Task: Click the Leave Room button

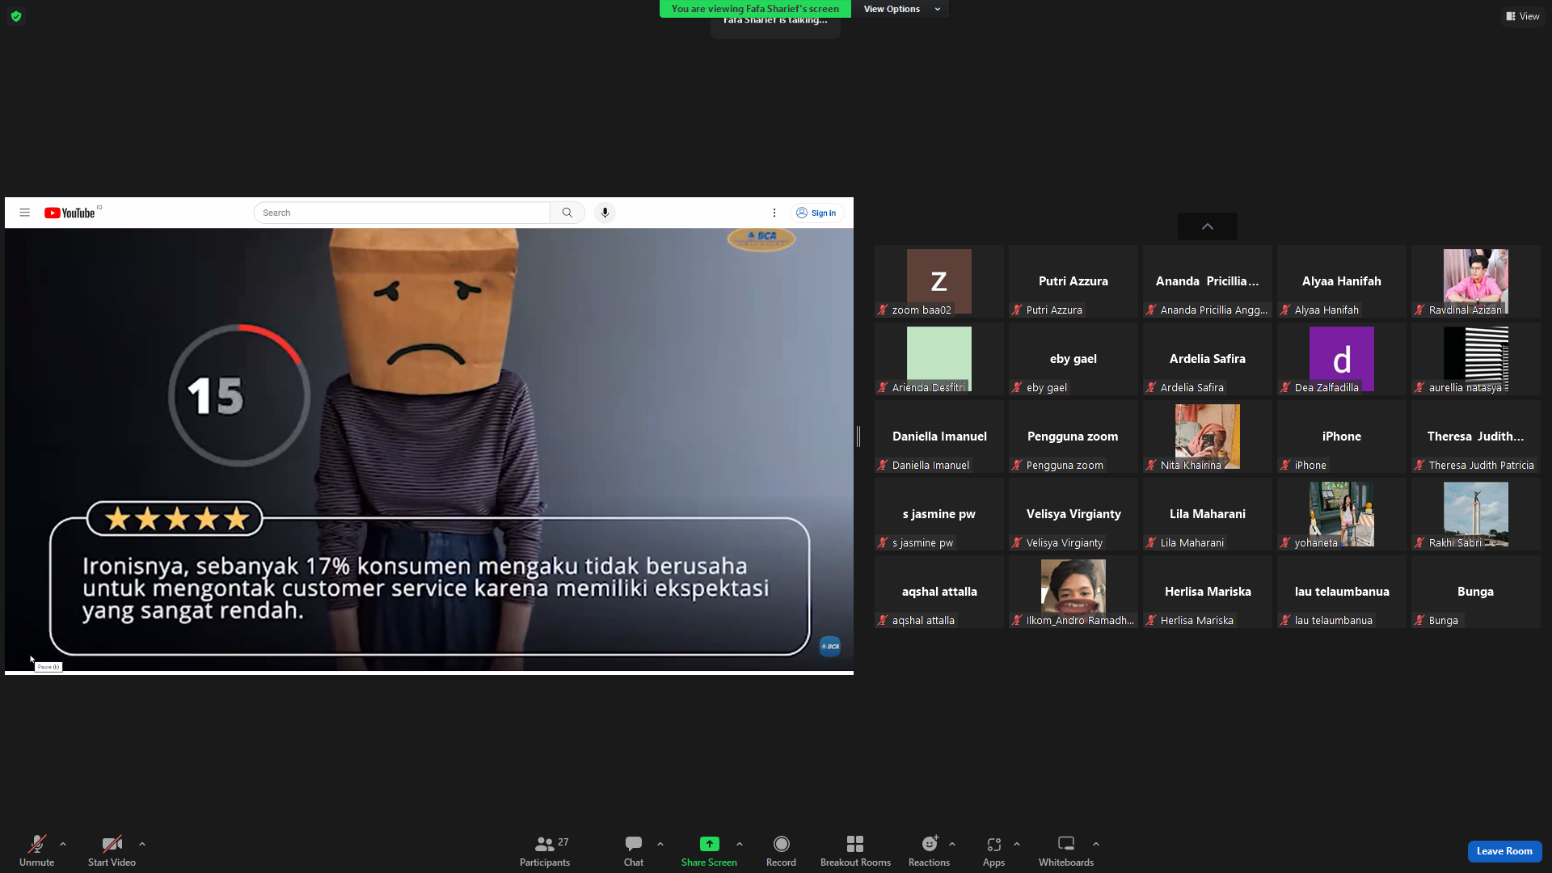Action: (1504, 851)
